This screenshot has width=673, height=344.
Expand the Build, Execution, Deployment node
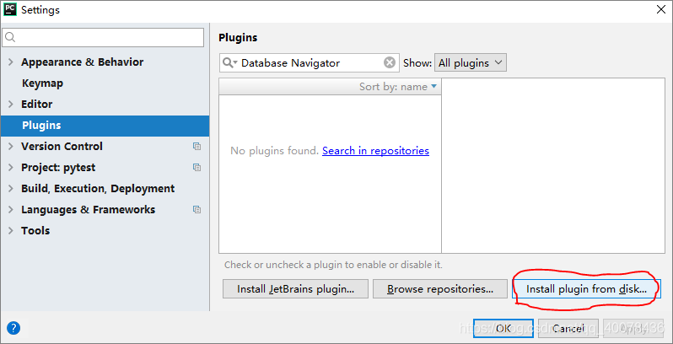pyautogui.click(x=10, y=189)
